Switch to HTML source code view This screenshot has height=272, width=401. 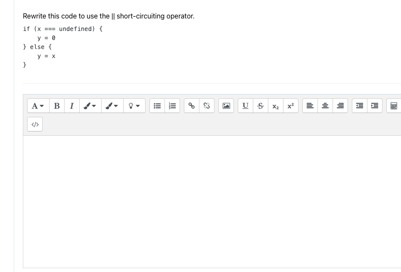34,124
